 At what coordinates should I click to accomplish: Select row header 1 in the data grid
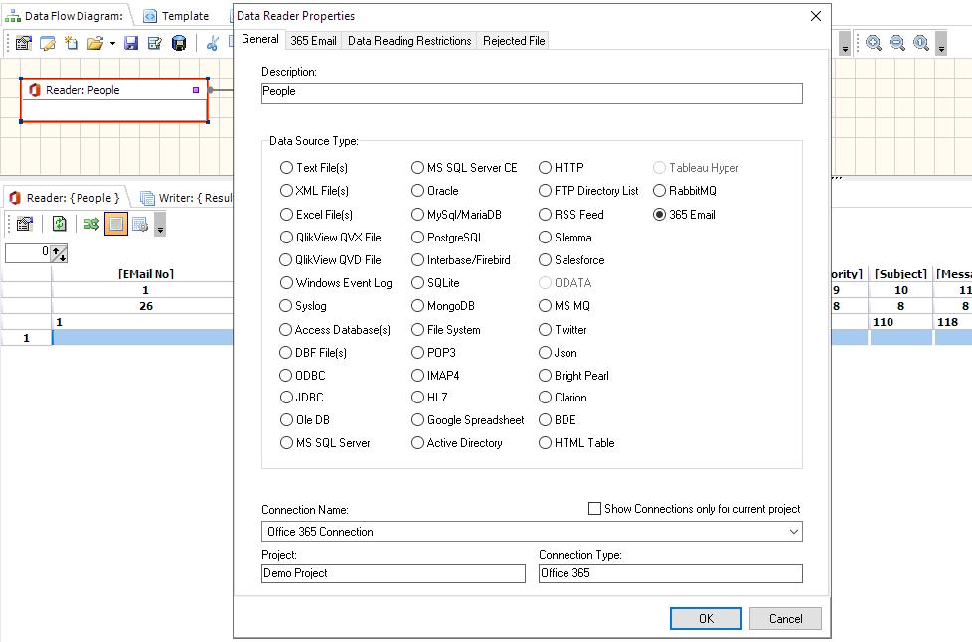pyautogui.click(x=26, y=338)
